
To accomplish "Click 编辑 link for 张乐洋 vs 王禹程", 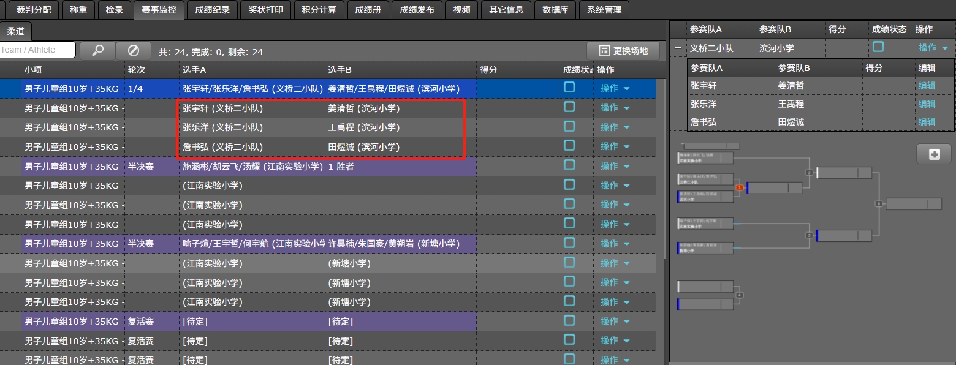I will [927, 104].
